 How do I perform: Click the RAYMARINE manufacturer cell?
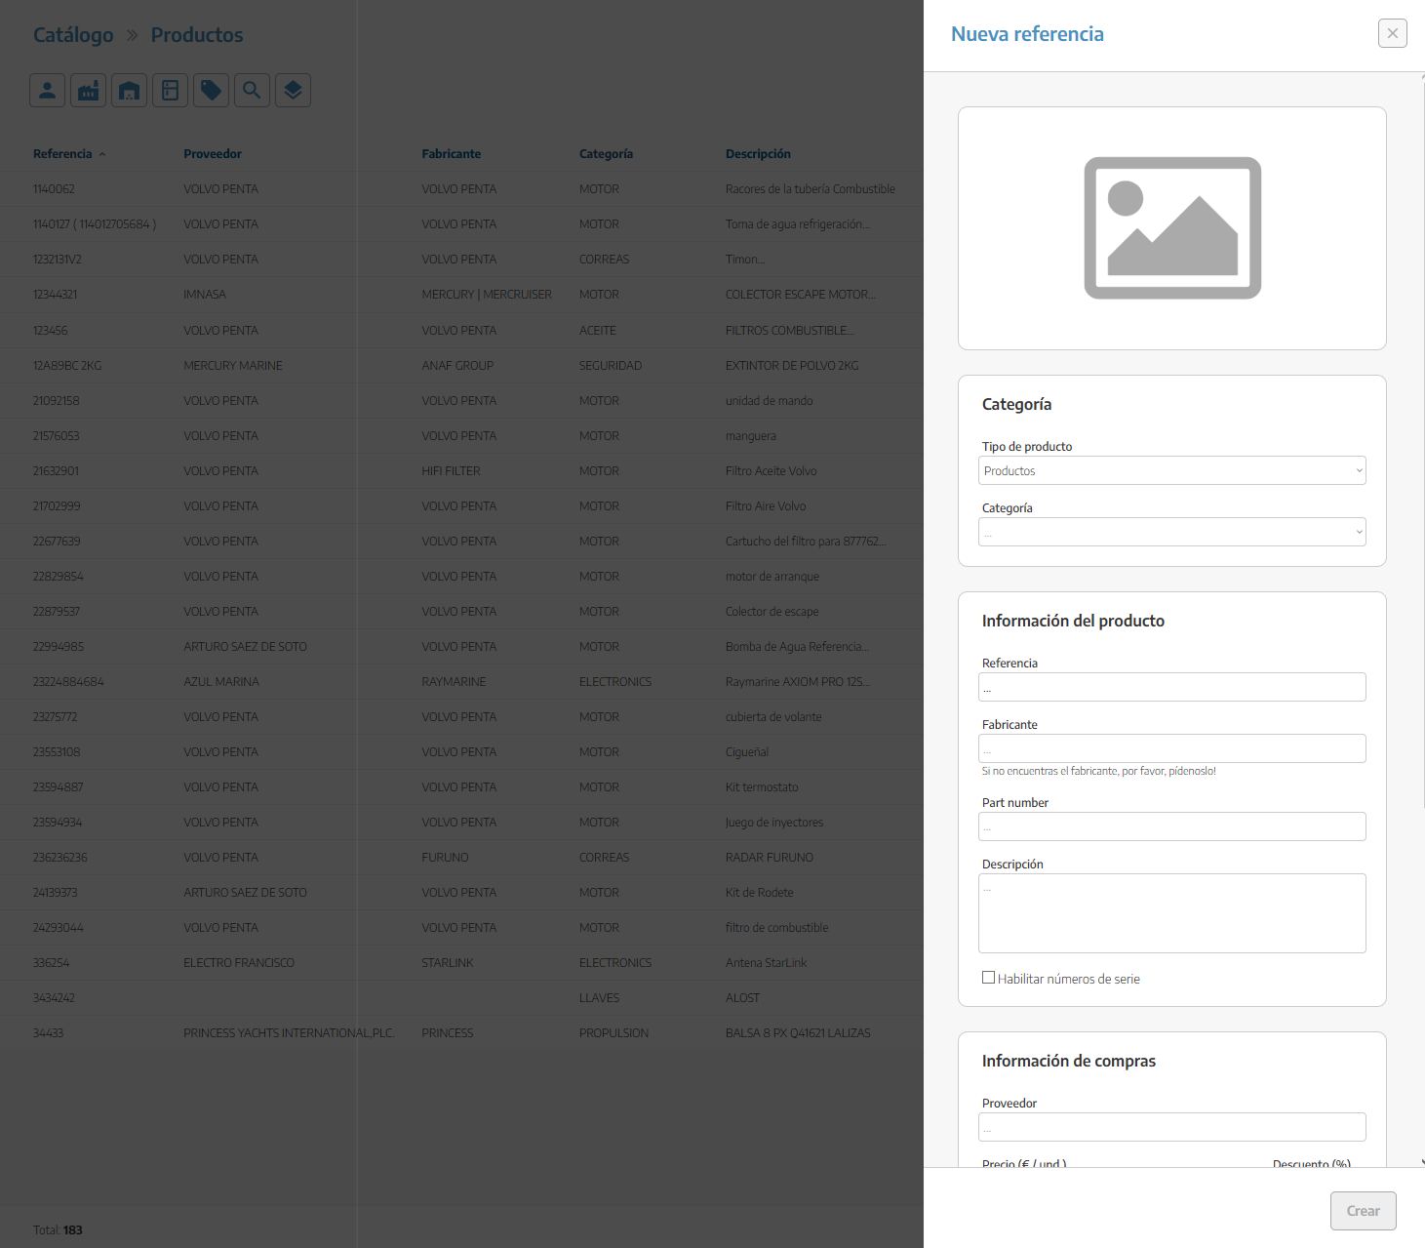[x=454, y=682]
